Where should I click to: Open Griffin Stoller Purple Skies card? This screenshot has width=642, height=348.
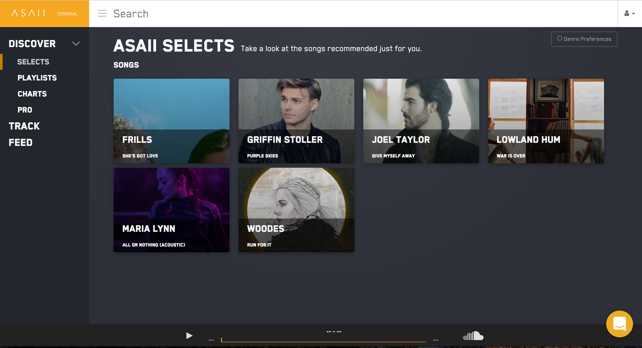[296, 121]
